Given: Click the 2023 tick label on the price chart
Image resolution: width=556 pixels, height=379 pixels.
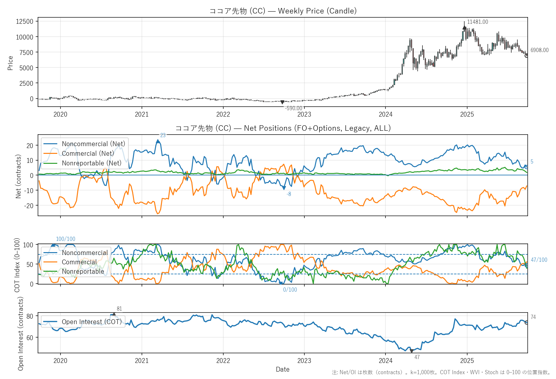Looking at the screenshot, I should pos(304,114).
